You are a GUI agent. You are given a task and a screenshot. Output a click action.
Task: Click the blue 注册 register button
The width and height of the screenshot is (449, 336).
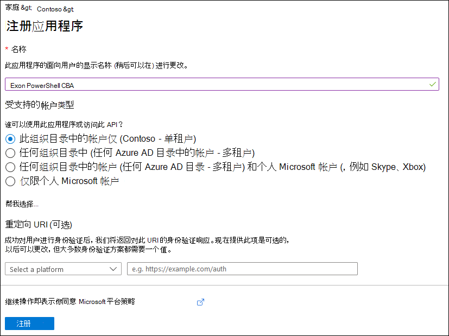(x=29, y=324)
